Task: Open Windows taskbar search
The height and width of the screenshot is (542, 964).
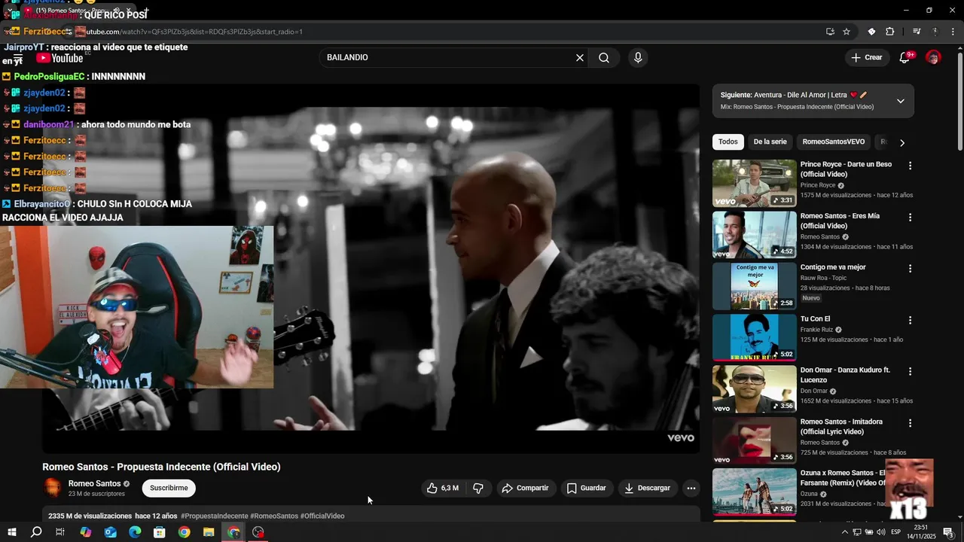Action: (x=35, y=532)
